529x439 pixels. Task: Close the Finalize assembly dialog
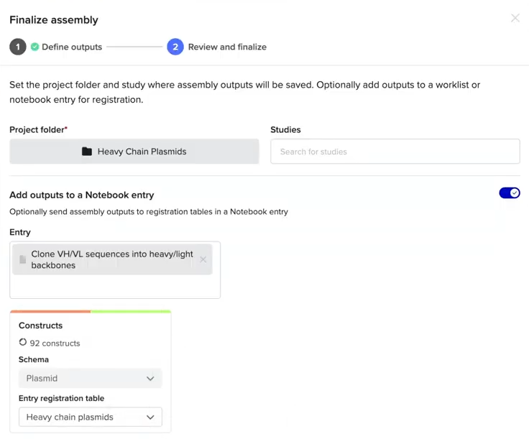[515, 19]
